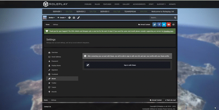Click the TEAMSPEAK status label
This screenshot has width=219, height=110.
point(130,11)
